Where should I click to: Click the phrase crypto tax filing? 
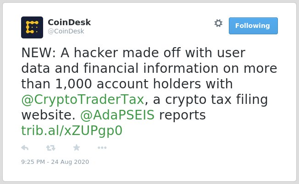216,100
